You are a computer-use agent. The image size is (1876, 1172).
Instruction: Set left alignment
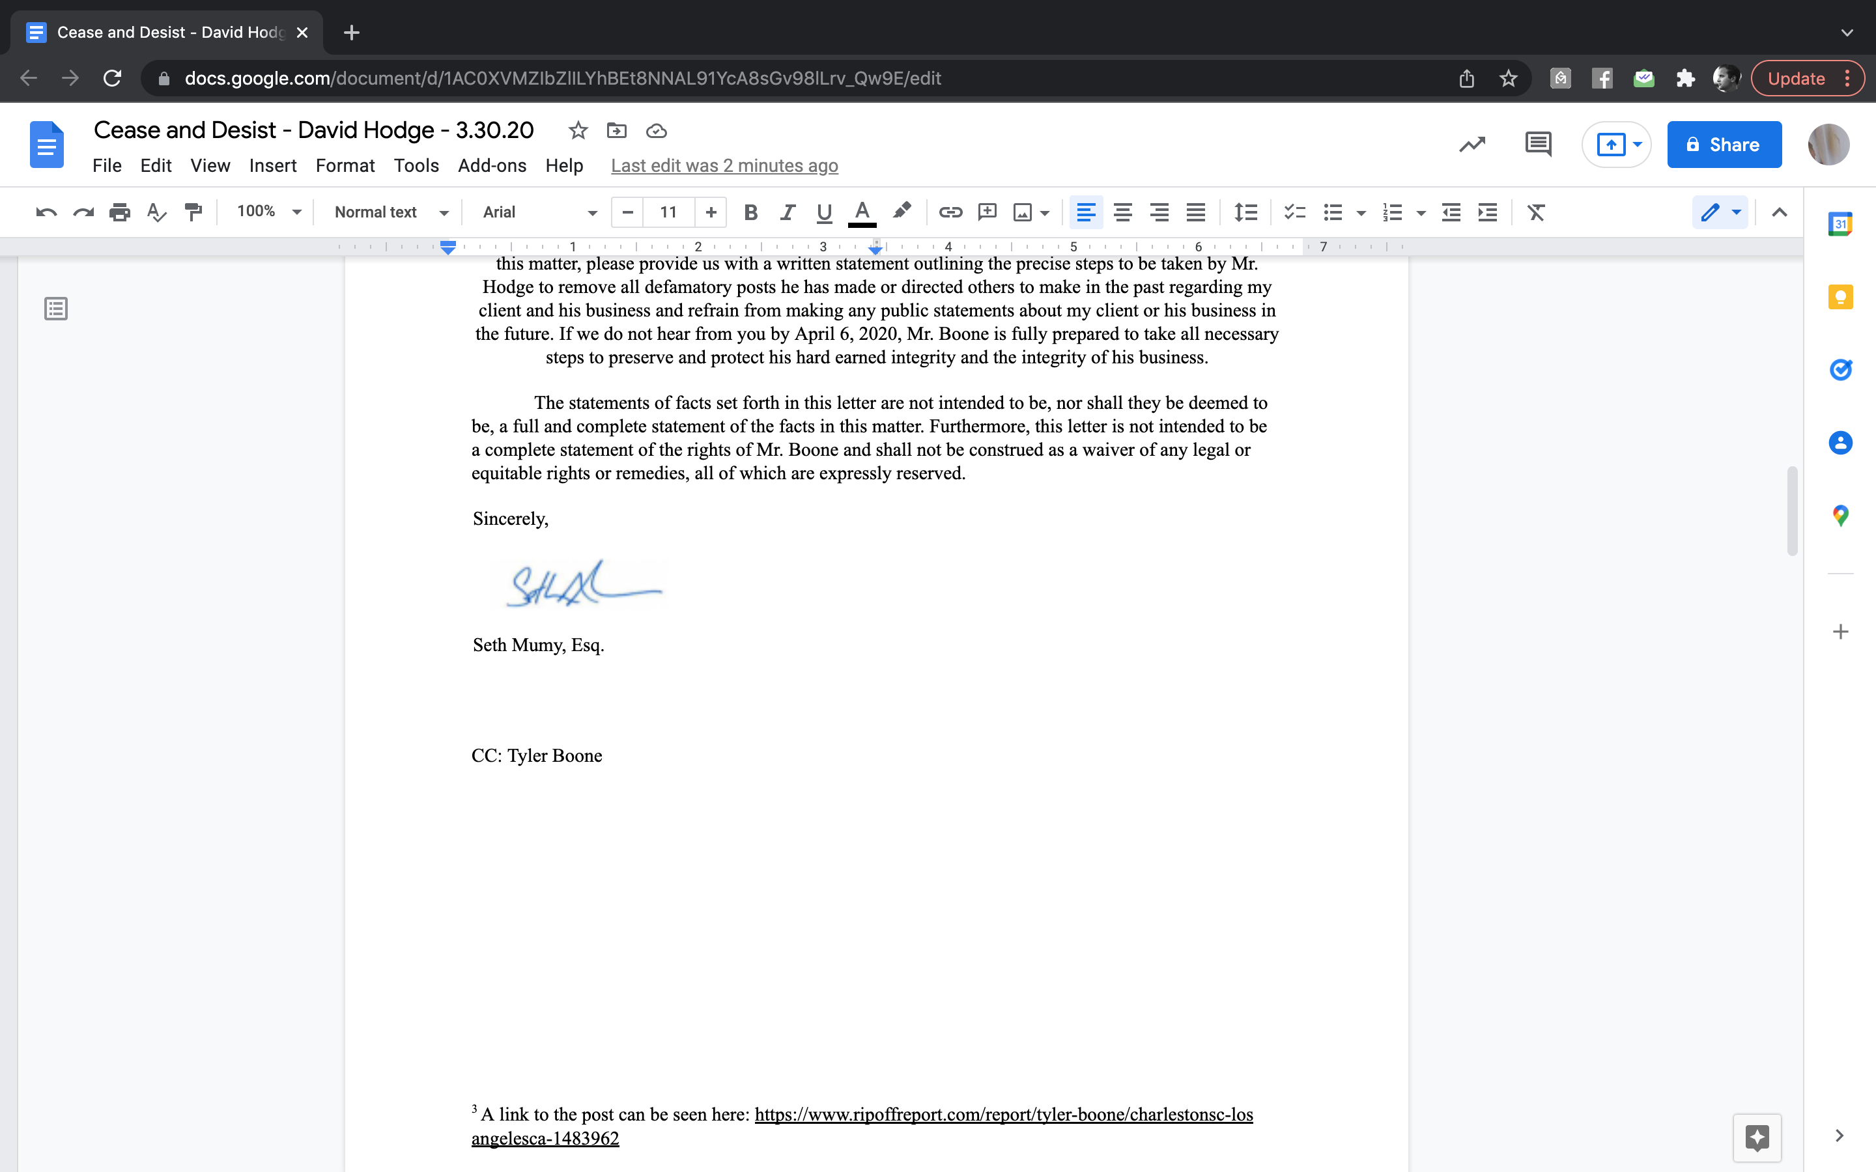1086,212
